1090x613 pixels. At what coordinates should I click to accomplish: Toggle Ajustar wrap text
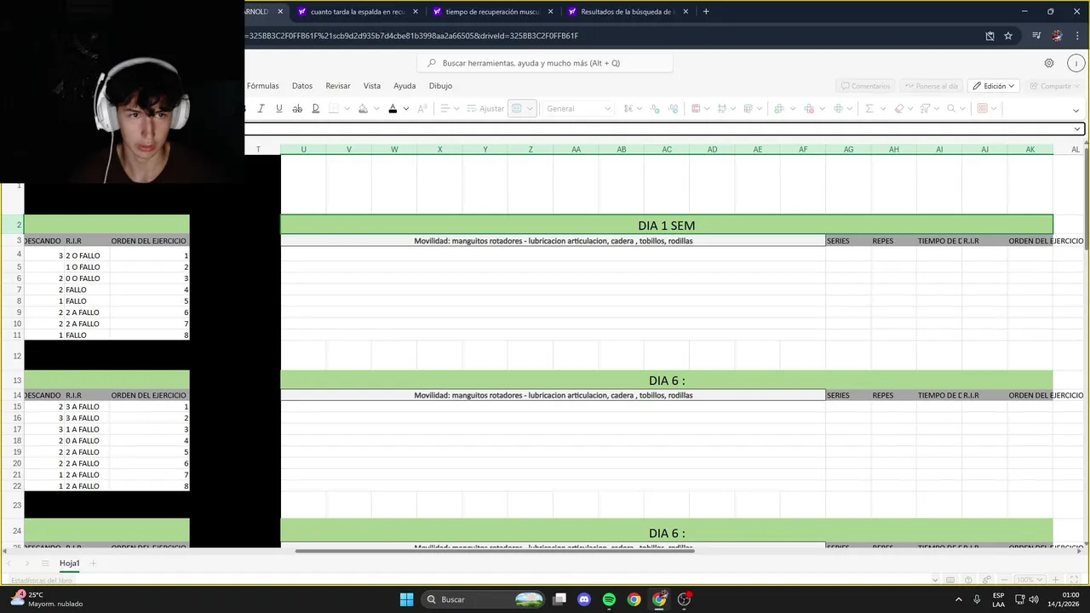click(x=485, y=109)
